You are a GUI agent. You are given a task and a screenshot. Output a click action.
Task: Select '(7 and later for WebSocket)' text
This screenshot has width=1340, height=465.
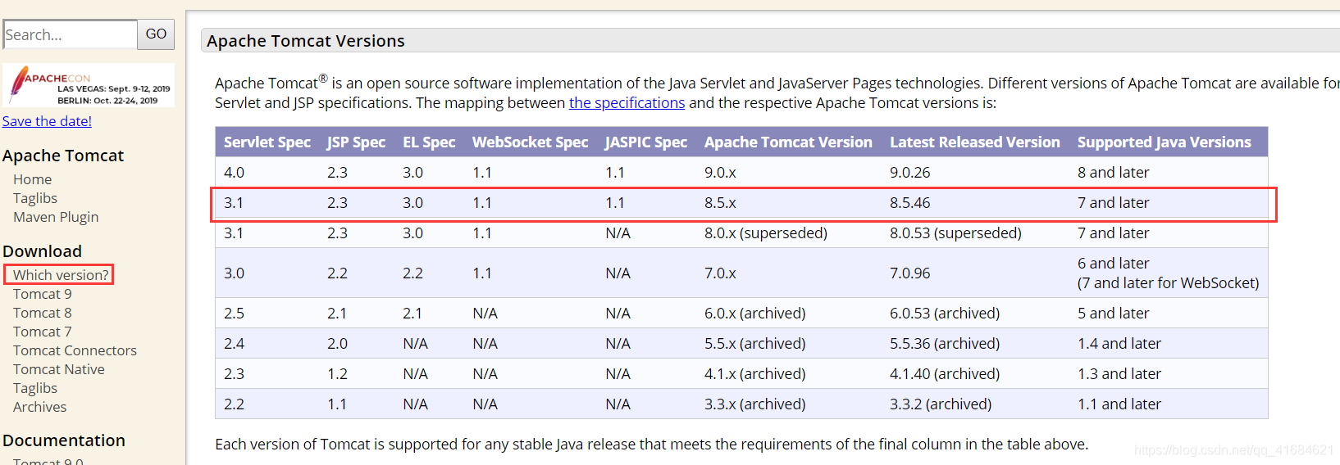[1169, 283]
